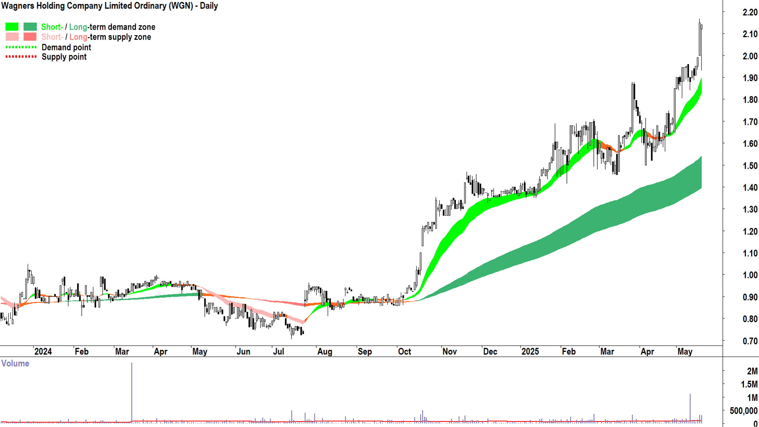Click the 'term demand zone' legend text
The image size is (759, 427).
pos(122,27)
